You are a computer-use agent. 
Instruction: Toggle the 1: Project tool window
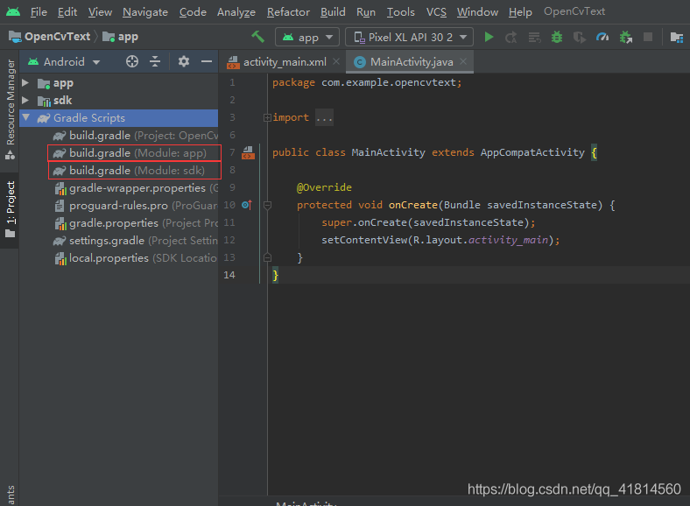pyautogui.click(x=10, y=210)
